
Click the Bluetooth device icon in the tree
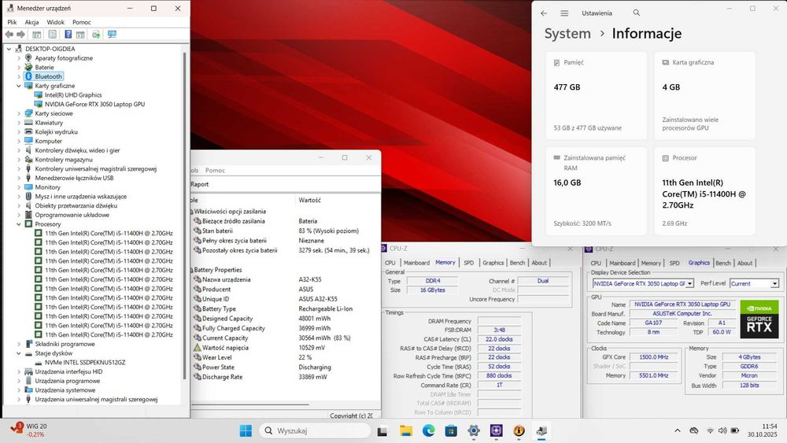click(x=28, y=76)
